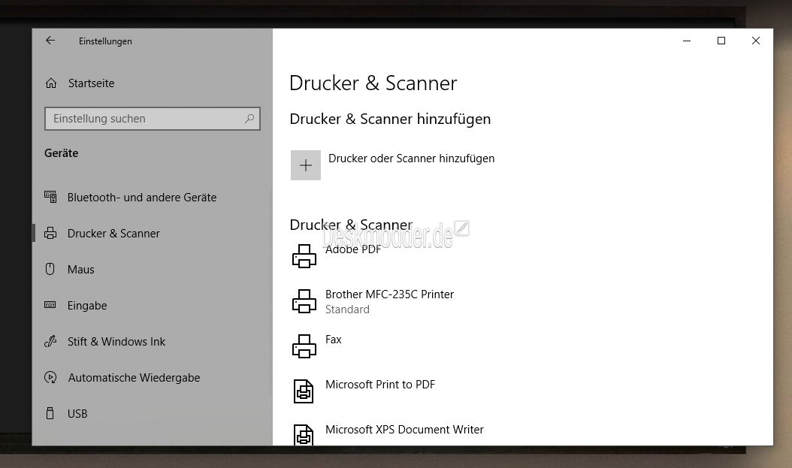Minimize the Einstellungen window

[x=687, y=41]
